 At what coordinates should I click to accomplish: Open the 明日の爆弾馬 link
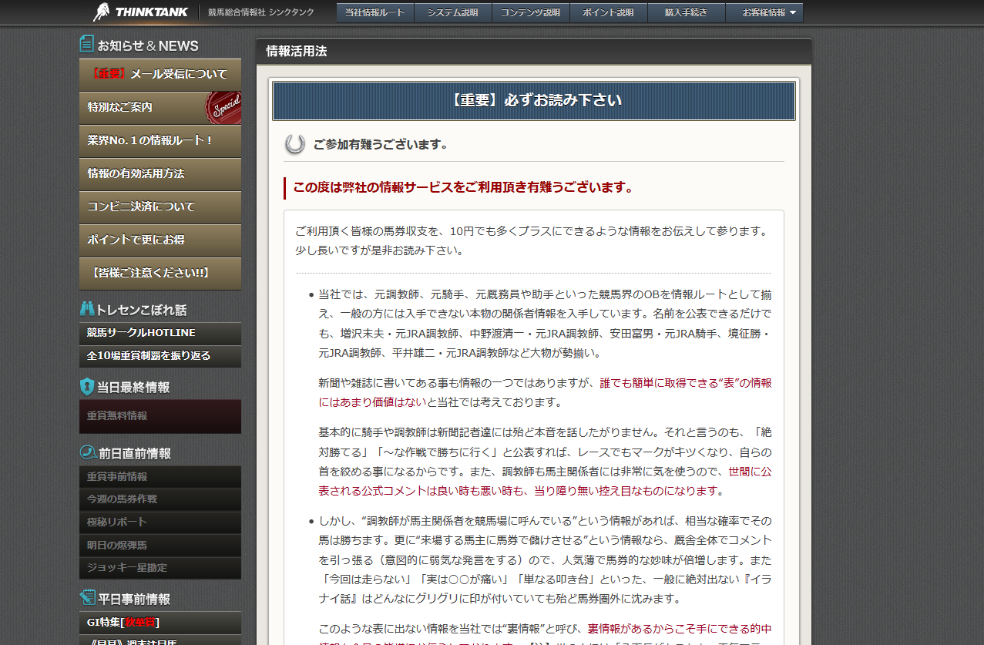160,546
